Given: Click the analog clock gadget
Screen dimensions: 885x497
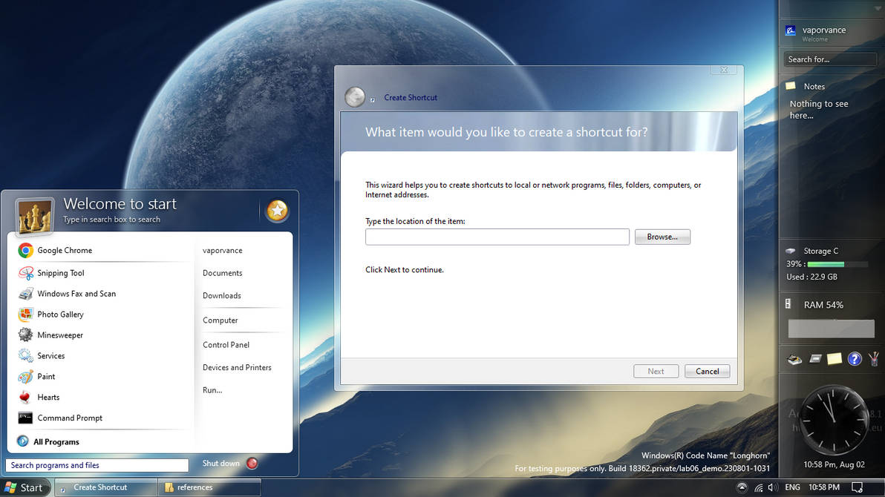Looking at the screenshot, I should (x=834, y=420).
